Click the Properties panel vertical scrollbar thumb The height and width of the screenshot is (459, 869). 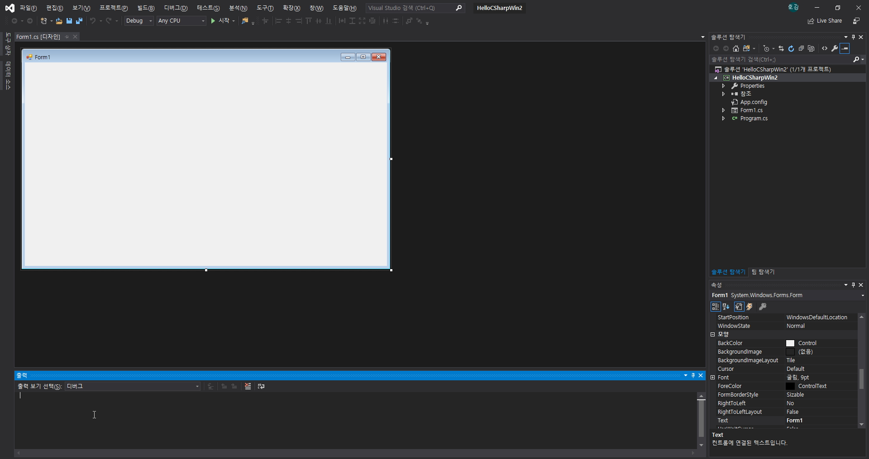pyautogui.click(x=861, y=379)
